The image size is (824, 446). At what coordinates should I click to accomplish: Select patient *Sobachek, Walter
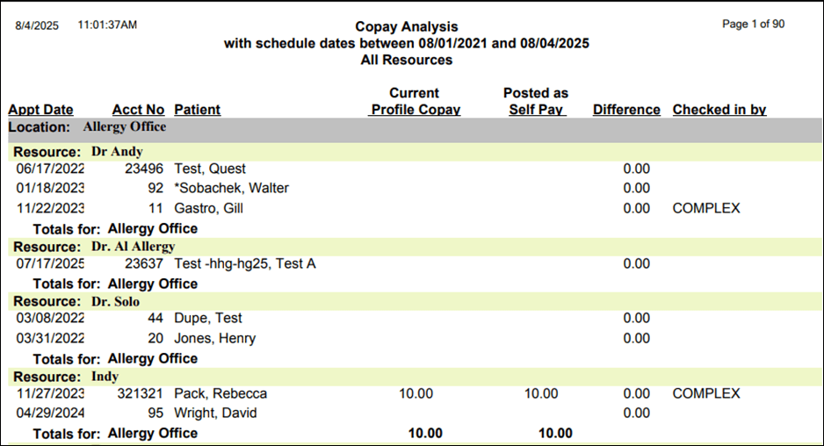[232, 188]
